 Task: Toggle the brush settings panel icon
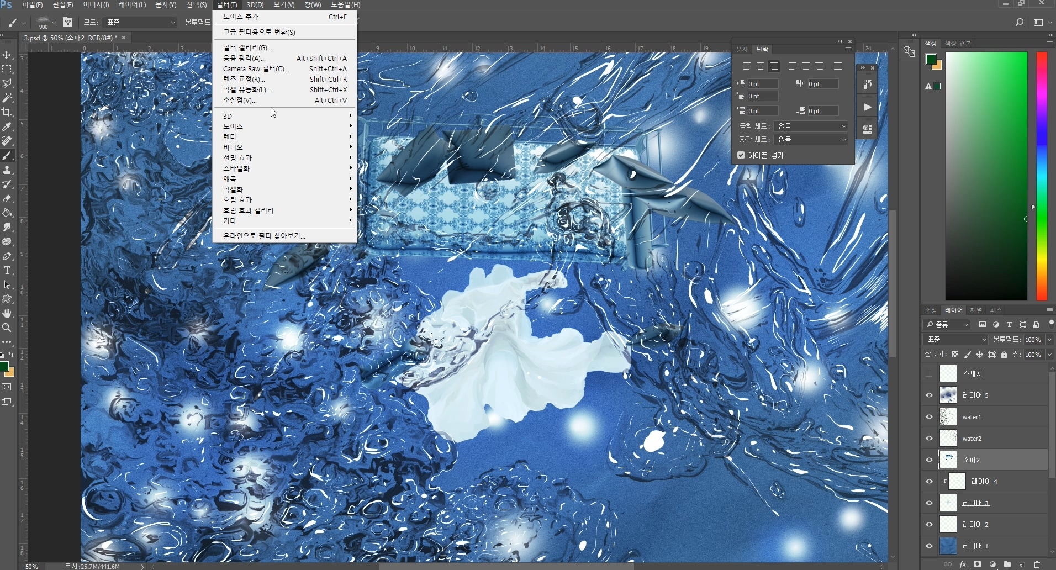pos(68,22)
